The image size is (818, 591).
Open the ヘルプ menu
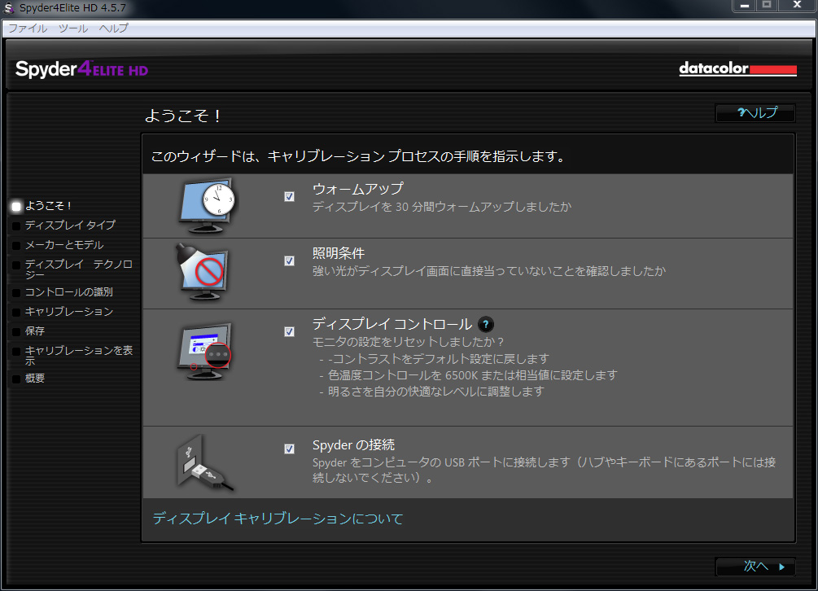113,28
